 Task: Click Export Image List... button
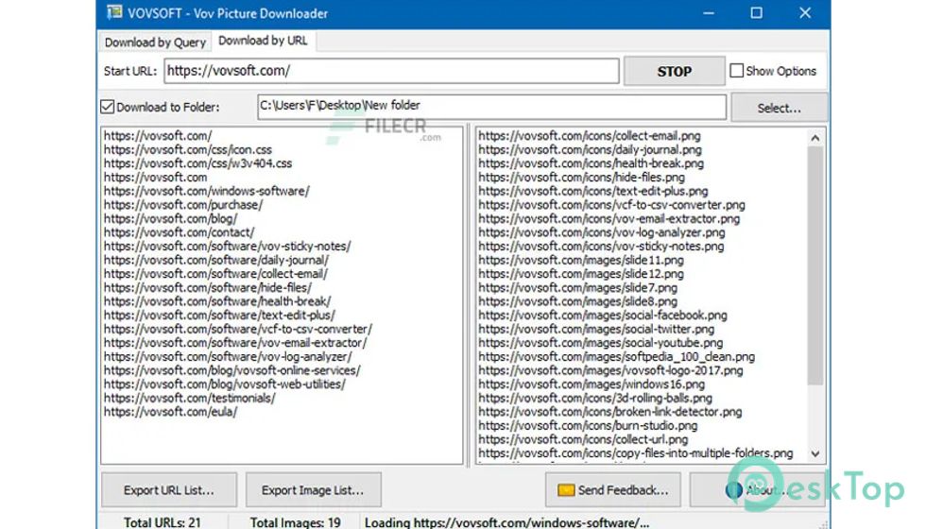(313, 490)
